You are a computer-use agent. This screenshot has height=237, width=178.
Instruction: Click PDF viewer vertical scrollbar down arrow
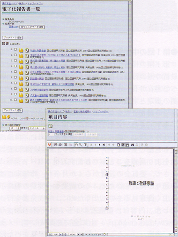176,231
